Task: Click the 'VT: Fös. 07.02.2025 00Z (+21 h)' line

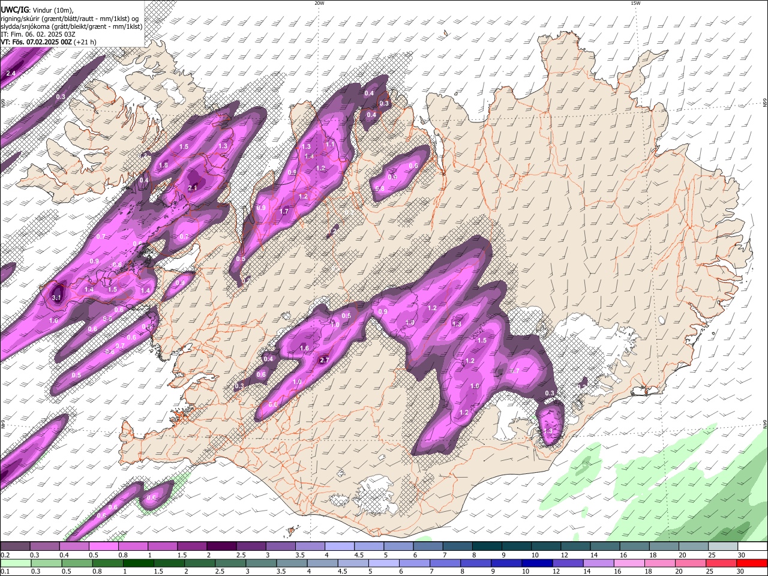Action: pos(48,42)
